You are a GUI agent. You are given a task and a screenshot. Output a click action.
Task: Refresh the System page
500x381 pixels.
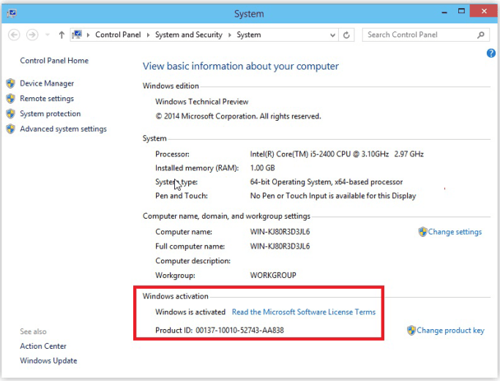click(x=346, y=34)
